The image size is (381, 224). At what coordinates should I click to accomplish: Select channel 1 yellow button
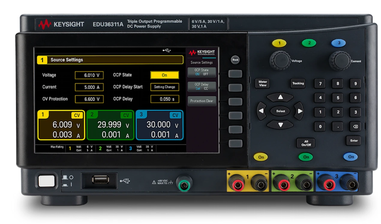click(x=279, y=43)
